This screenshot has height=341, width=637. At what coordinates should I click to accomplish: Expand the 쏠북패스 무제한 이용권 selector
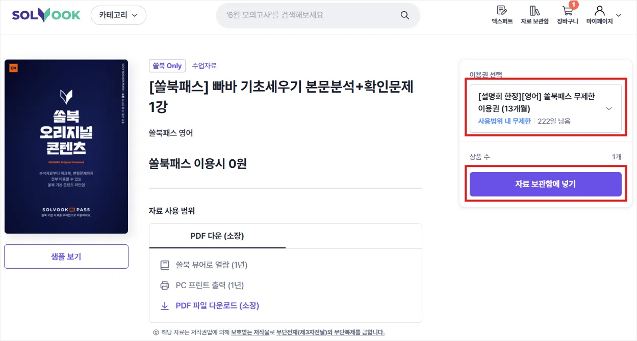[546, 108]
